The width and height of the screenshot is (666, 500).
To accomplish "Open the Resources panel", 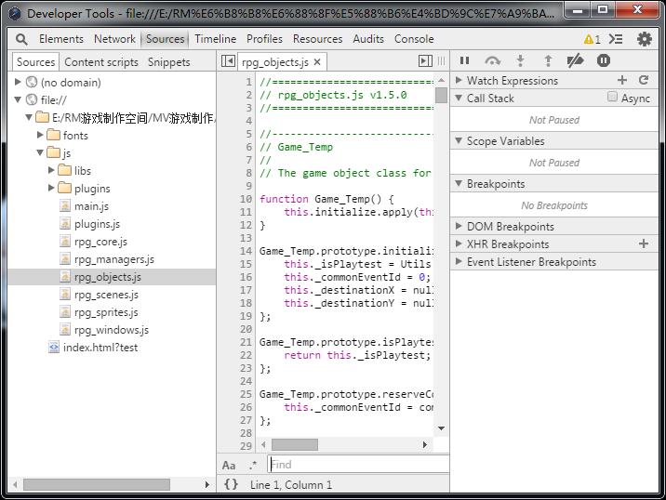I will [x=318, y=39].
